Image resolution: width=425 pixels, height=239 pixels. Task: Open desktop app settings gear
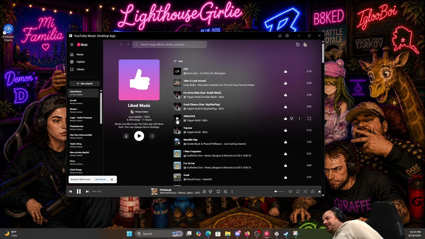[287, 36]
